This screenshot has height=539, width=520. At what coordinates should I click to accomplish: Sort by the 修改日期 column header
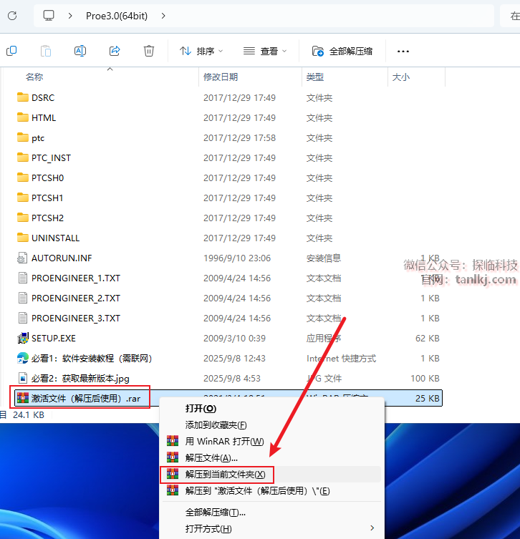pos(221,77)
